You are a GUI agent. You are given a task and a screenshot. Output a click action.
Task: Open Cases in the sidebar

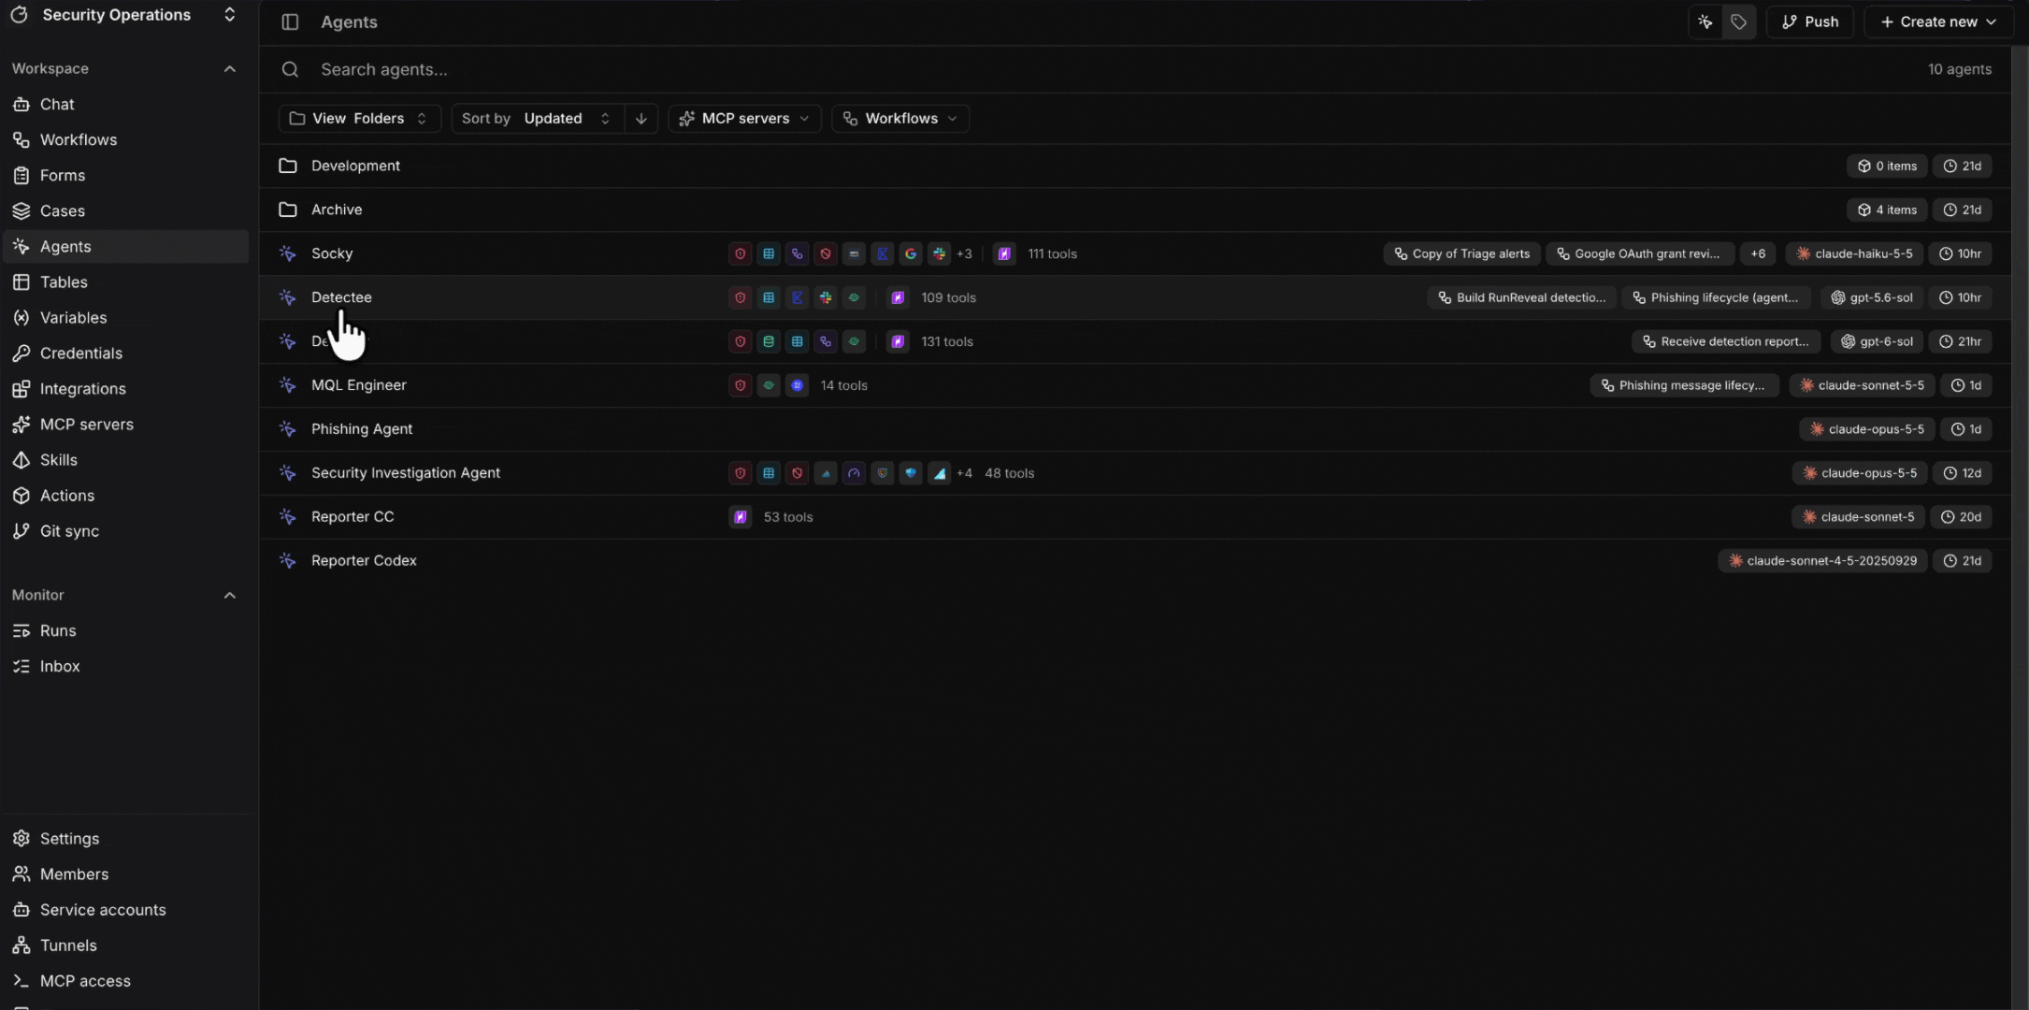[63, 211]
